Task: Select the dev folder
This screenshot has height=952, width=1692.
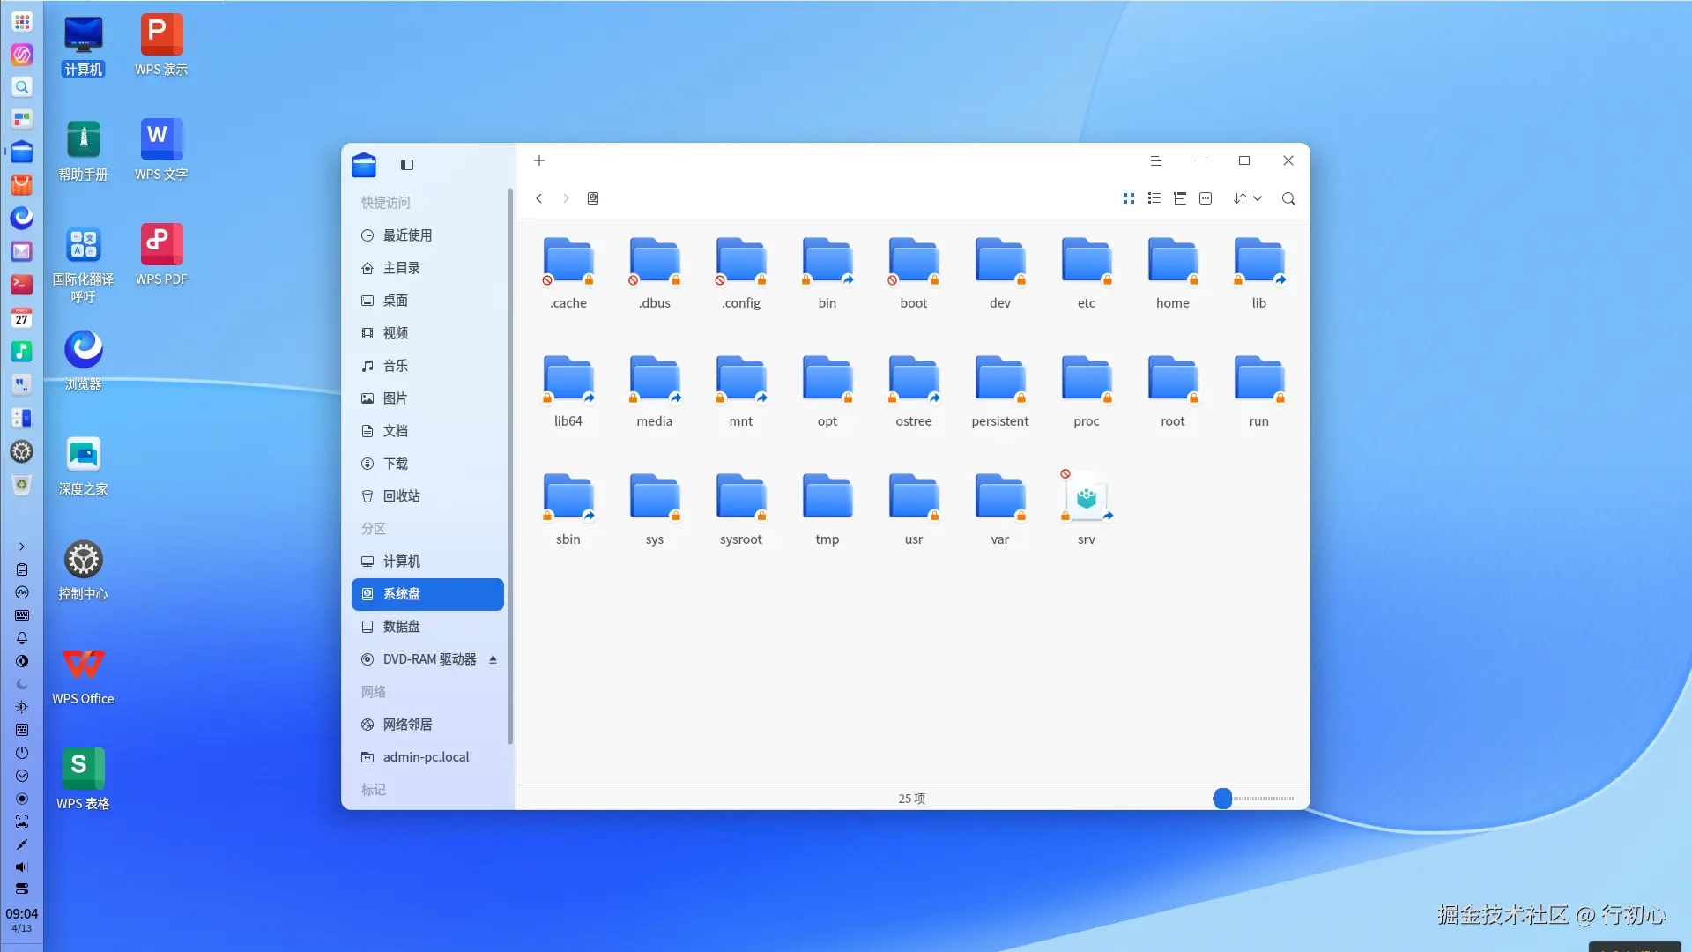Action: point(1000,274)
